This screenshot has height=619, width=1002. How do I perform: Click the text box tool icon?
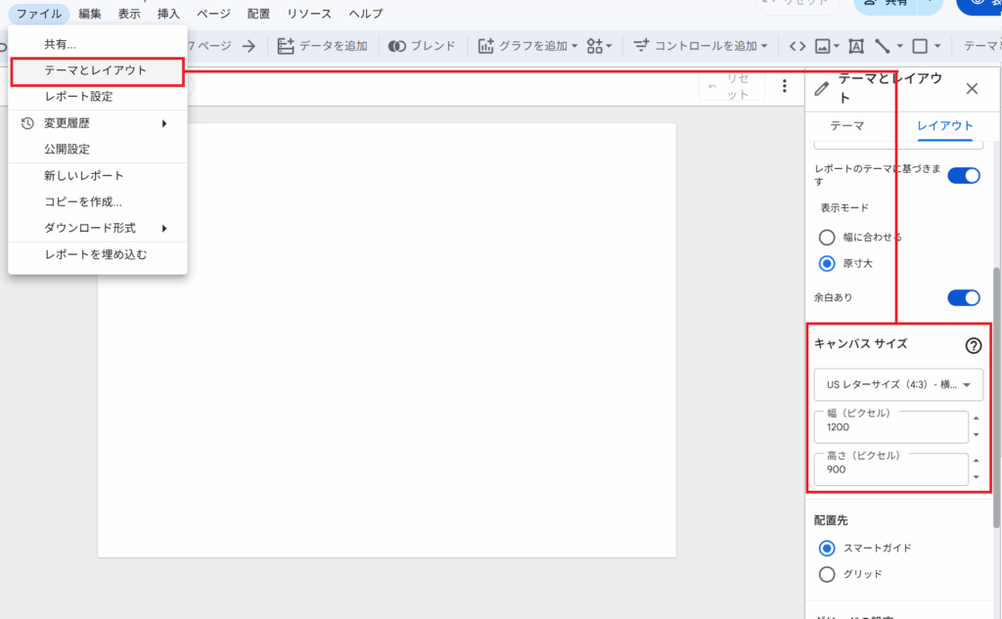(856, 46)
